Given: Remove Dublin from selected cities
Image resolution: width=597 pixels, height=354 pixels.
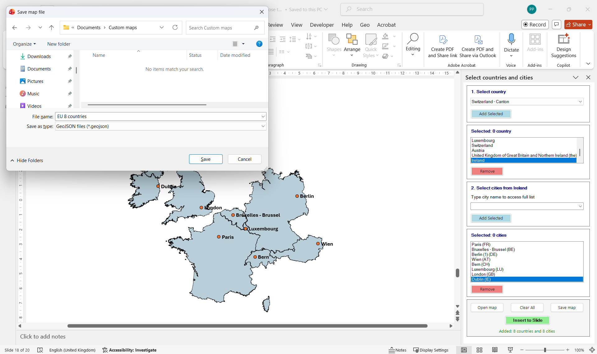Looking at the screenshot, I should click(x=487, y=289).
